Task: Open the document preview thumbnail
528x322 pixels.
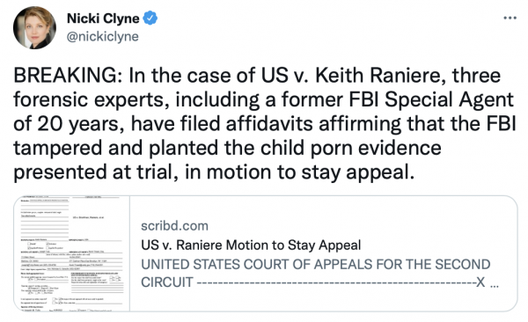Action: pyautogui.click(x=72, y=253)
